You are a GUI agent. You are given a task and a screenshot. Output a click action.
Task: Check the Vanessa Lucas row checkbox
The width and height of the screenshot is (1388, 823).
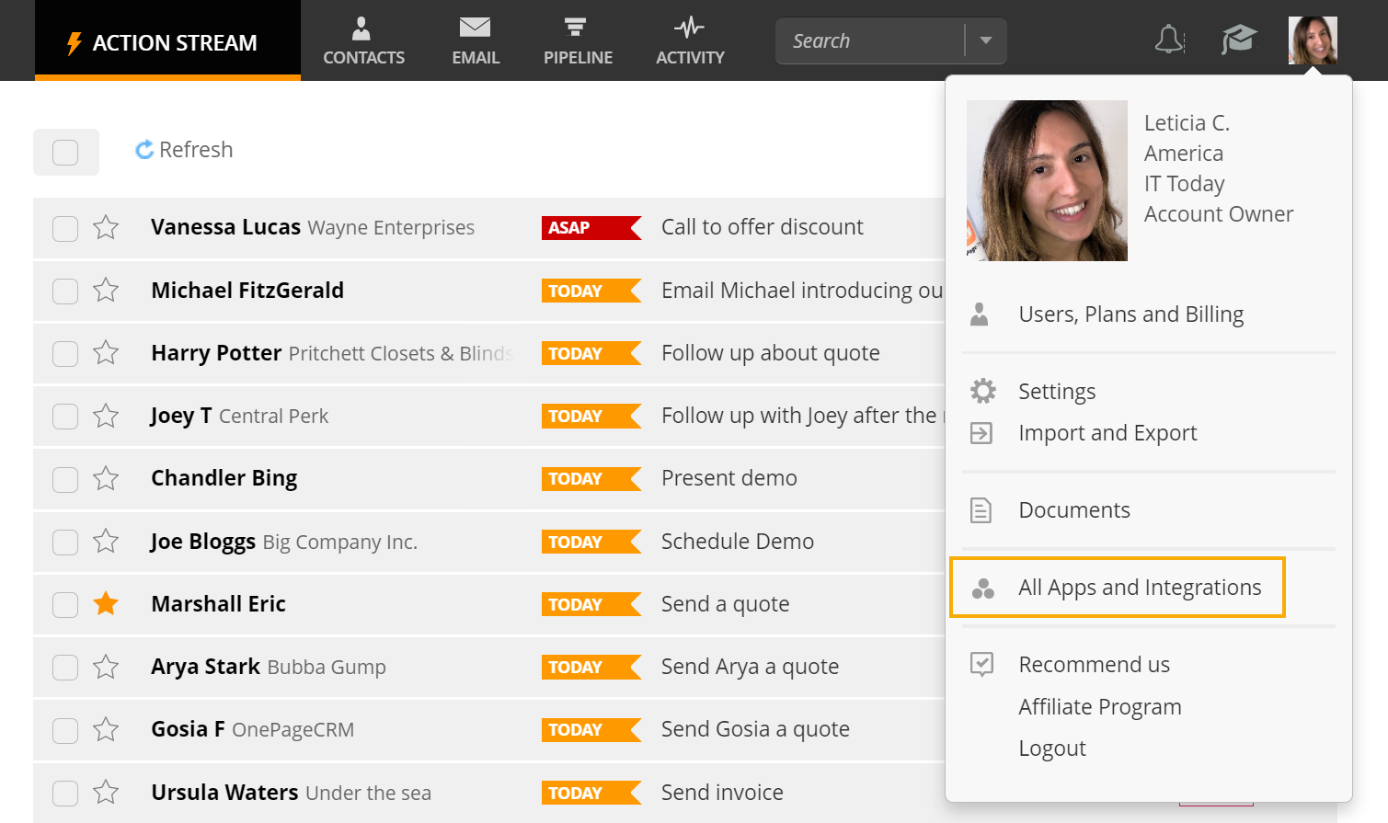[x=65, y=228]
